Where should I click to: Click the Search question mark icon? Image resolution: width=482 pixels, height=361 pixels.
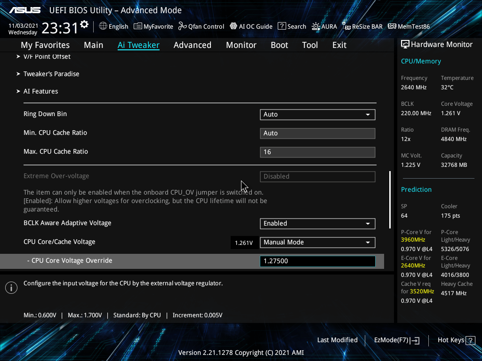tap(281, 26)
